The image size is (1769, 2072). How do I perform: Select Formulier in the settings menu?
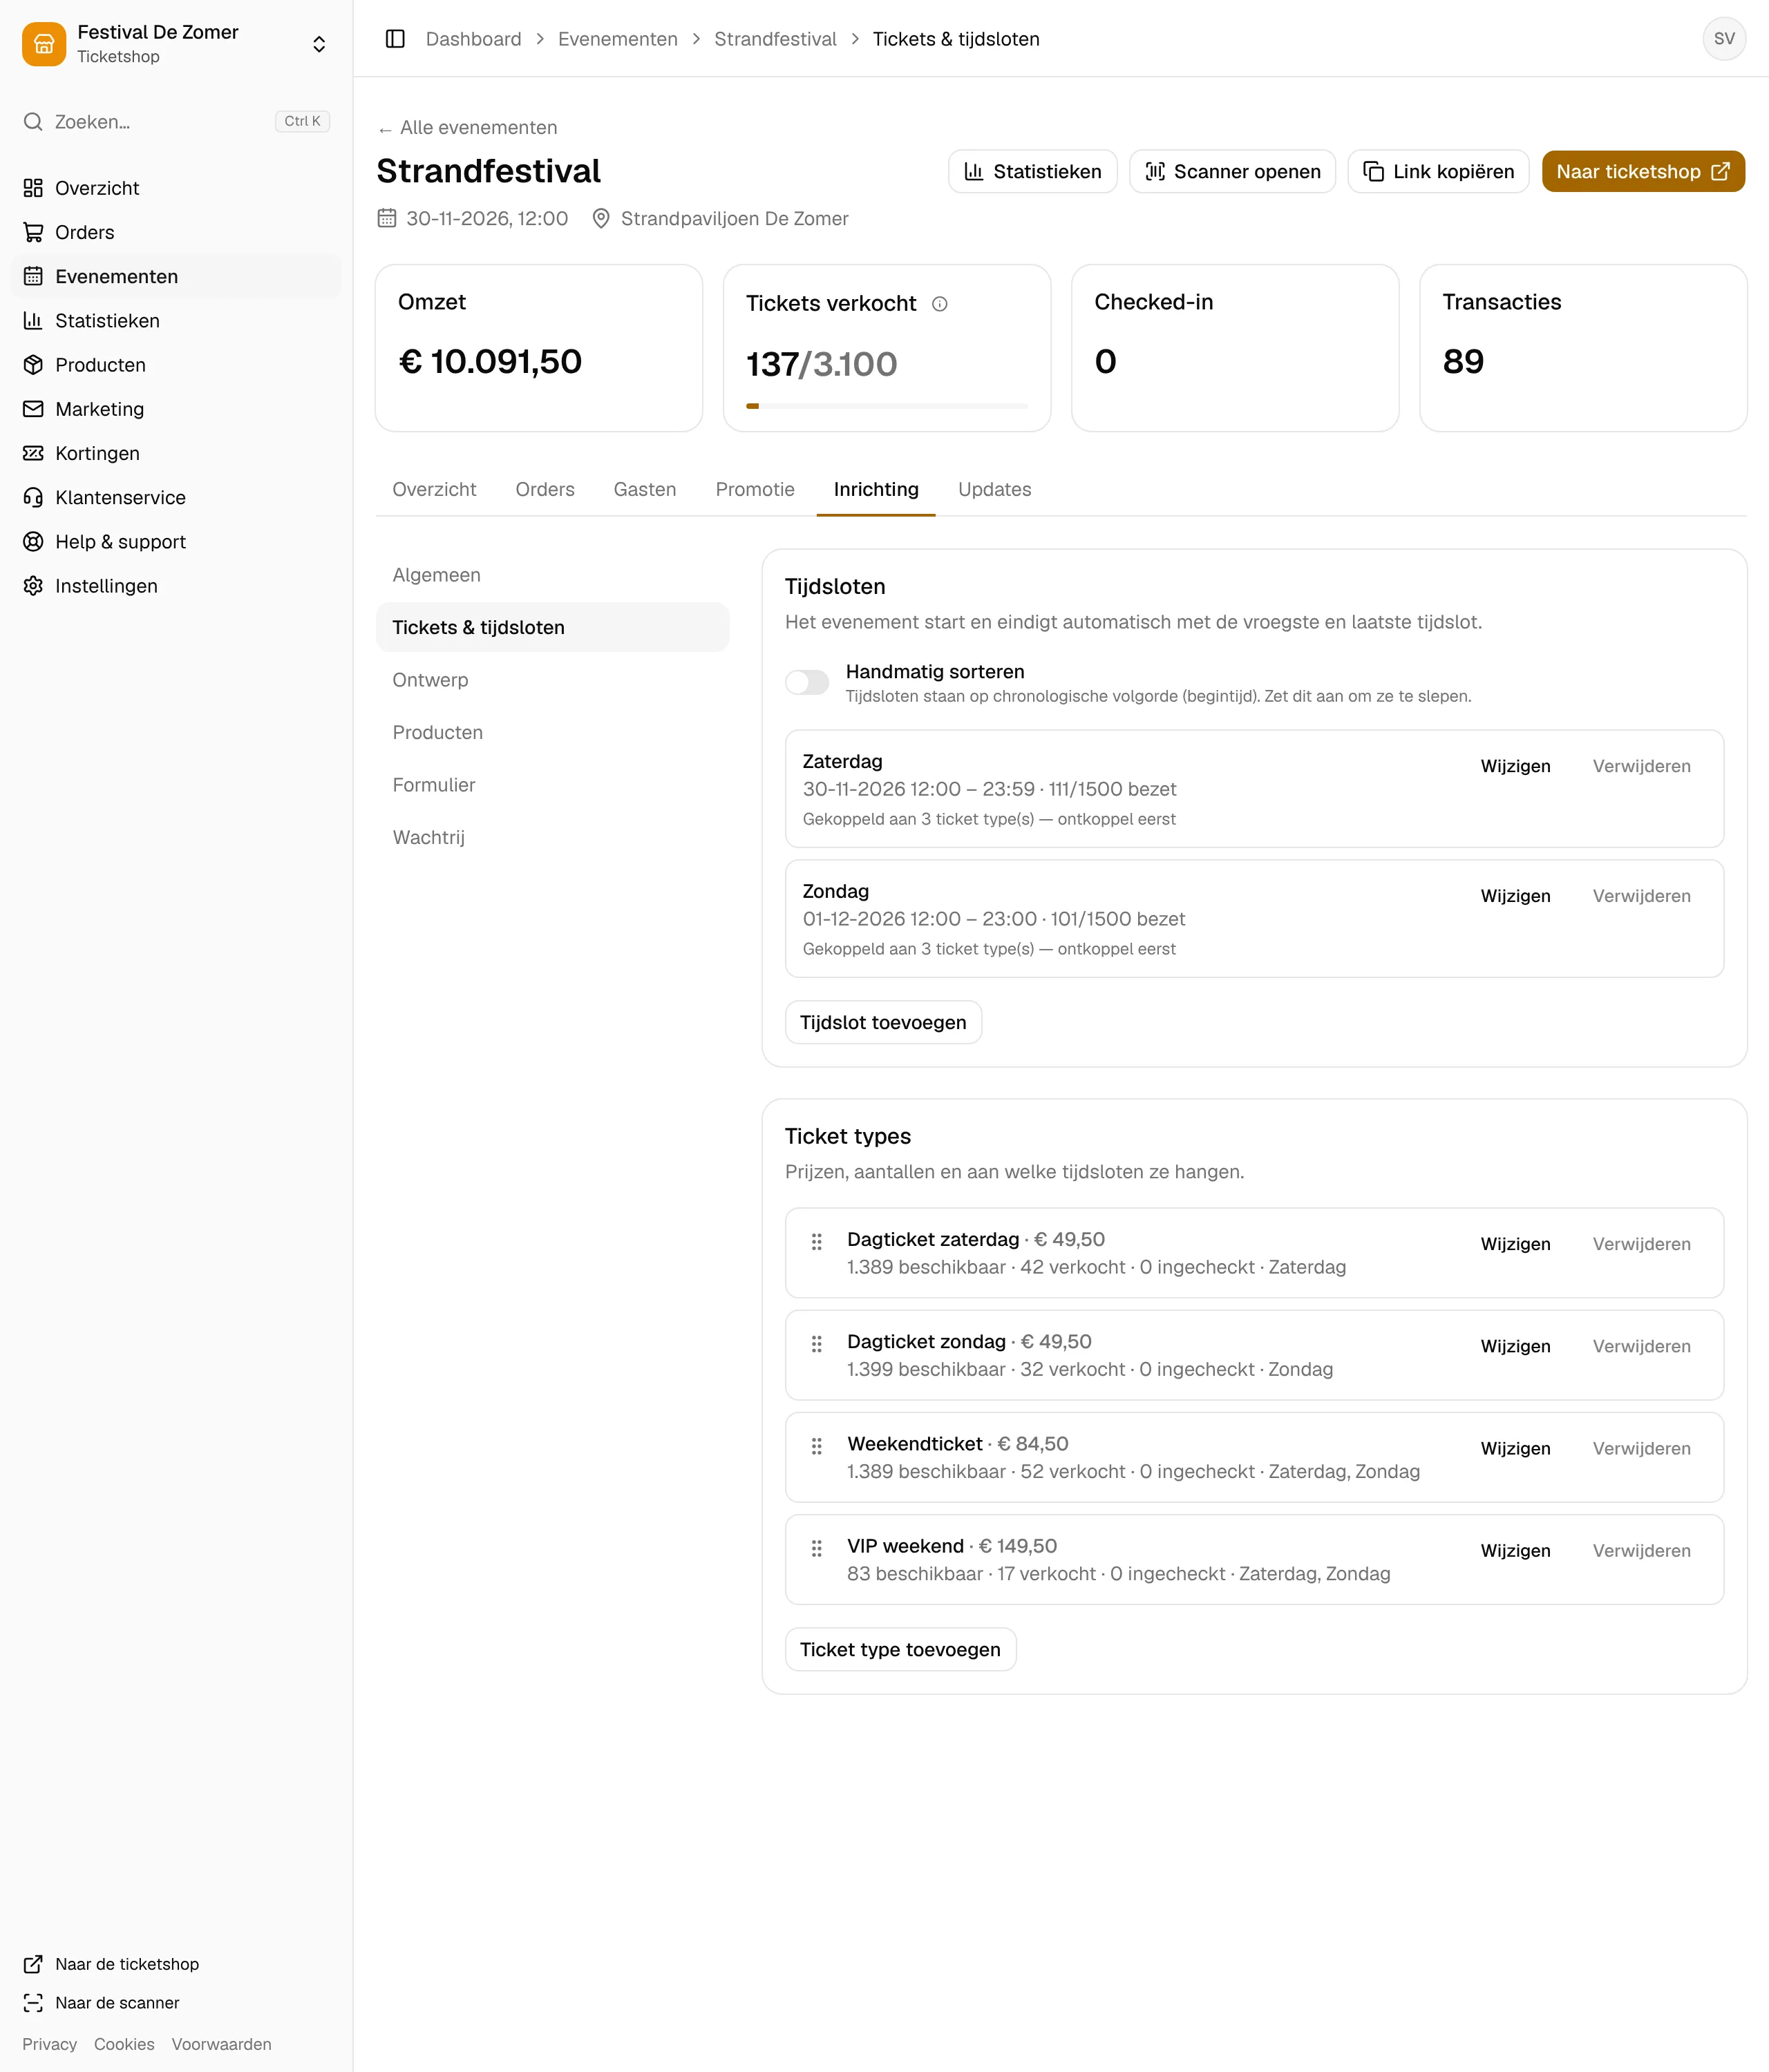click(x=552, y=785)
